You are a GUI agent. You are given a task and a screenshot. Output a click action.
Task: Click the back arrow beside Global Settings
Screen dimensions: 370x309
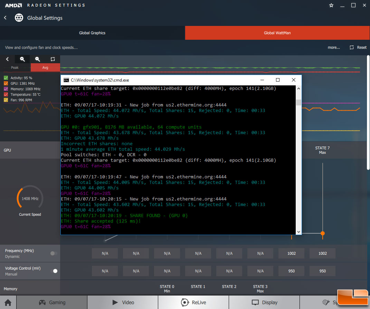pyautogui.click(x=5, y=18)
